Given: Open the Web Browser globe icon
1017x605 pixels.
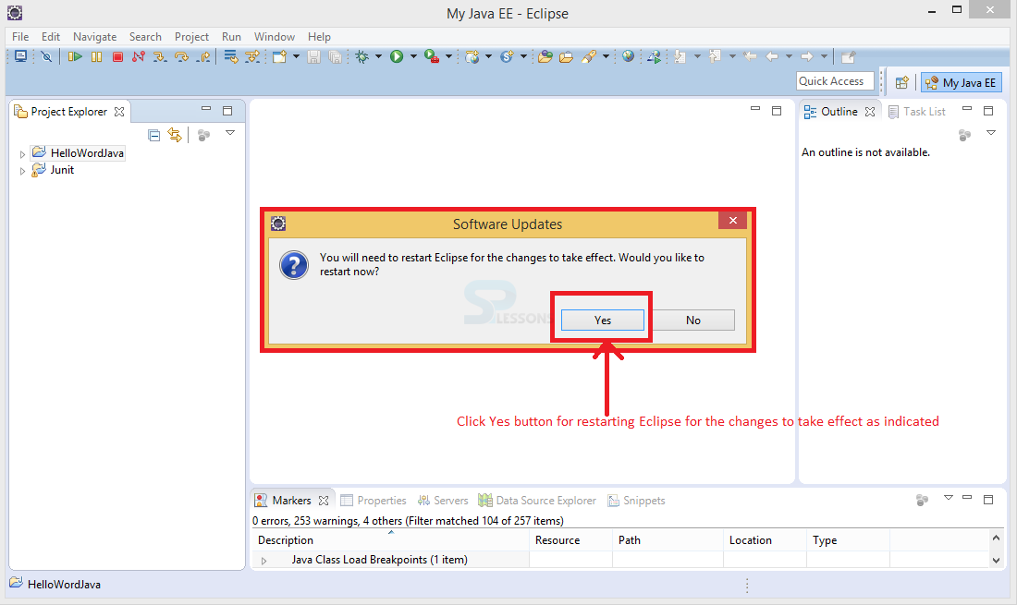Looking at the screenshot, I should pyautogui.click(x=628, y=57).
